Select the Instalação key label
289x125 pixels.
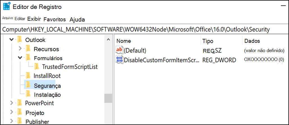(x=47, y=95)
